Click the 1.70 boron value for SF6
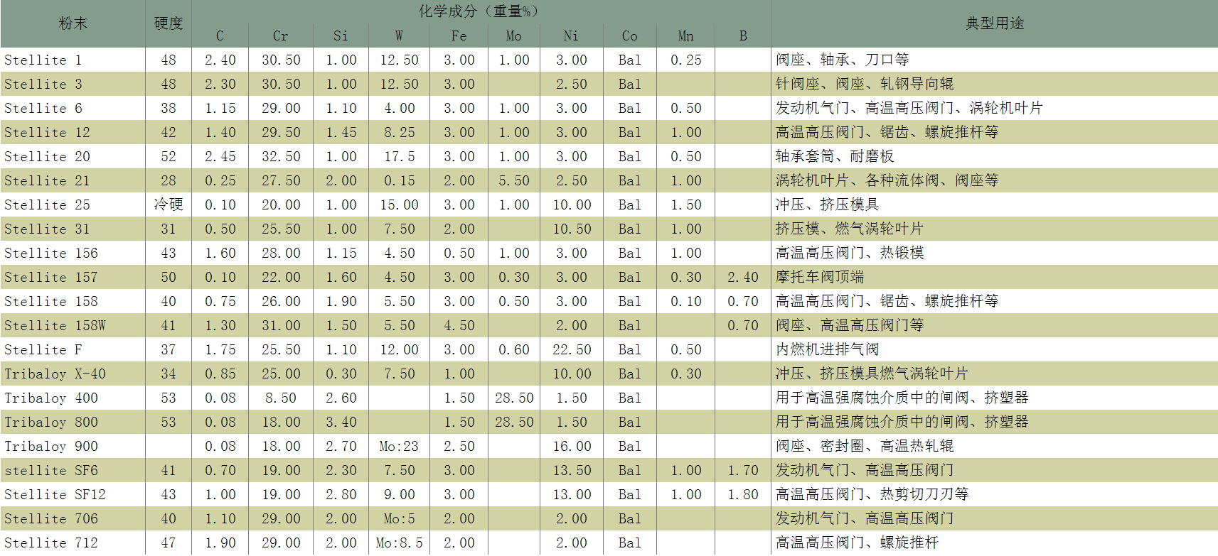This screenshot has height=556, width=1218. [743, 471]
